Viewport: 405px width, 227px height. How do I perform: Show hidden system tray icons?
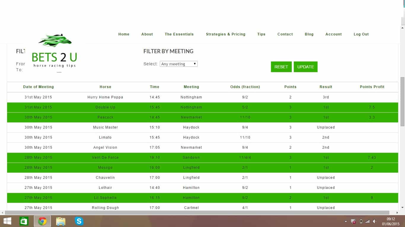pos(346,221)
